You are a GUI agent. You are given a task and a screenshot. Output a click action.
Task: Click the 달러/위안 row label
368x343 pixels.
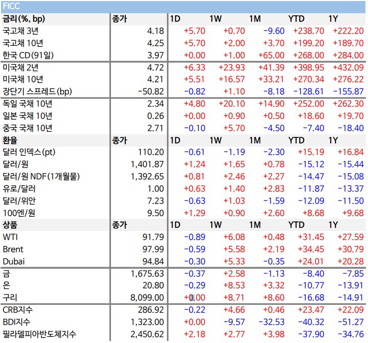19,201
